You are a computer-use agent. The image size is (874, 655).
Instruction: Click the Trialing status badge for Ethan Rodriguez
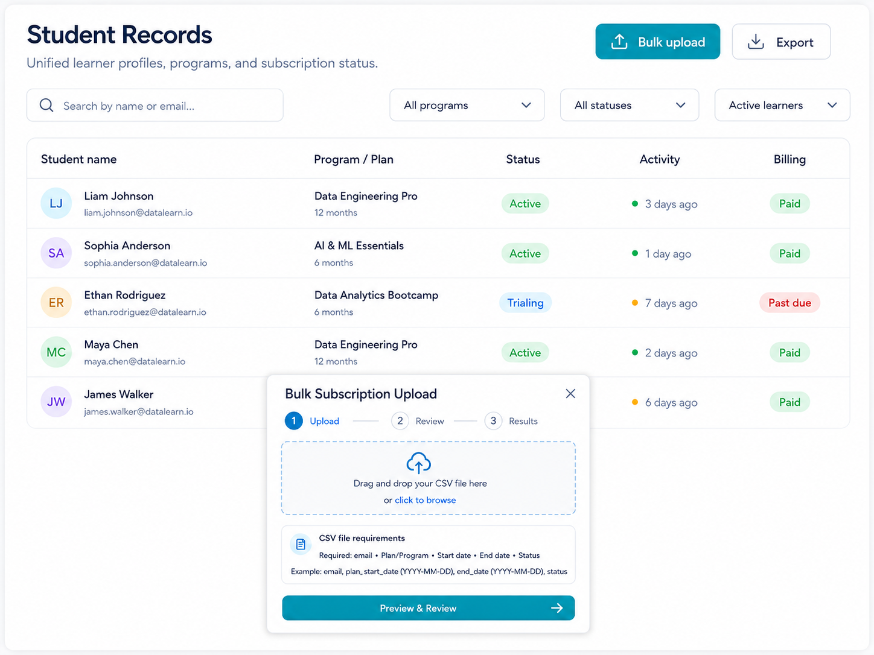pos(525,303)
